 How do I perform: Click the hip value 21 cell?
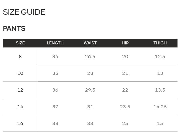(125, 73)
